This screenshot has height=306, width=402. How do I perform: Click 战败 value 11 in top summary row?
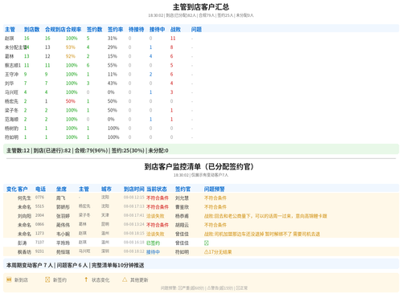[173, 39]
